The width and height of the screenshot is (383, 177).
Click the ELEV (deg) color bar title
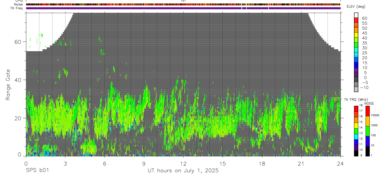[356, 7]
